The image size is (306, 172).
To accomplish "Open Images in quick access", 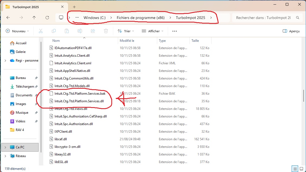I will 18,104.
